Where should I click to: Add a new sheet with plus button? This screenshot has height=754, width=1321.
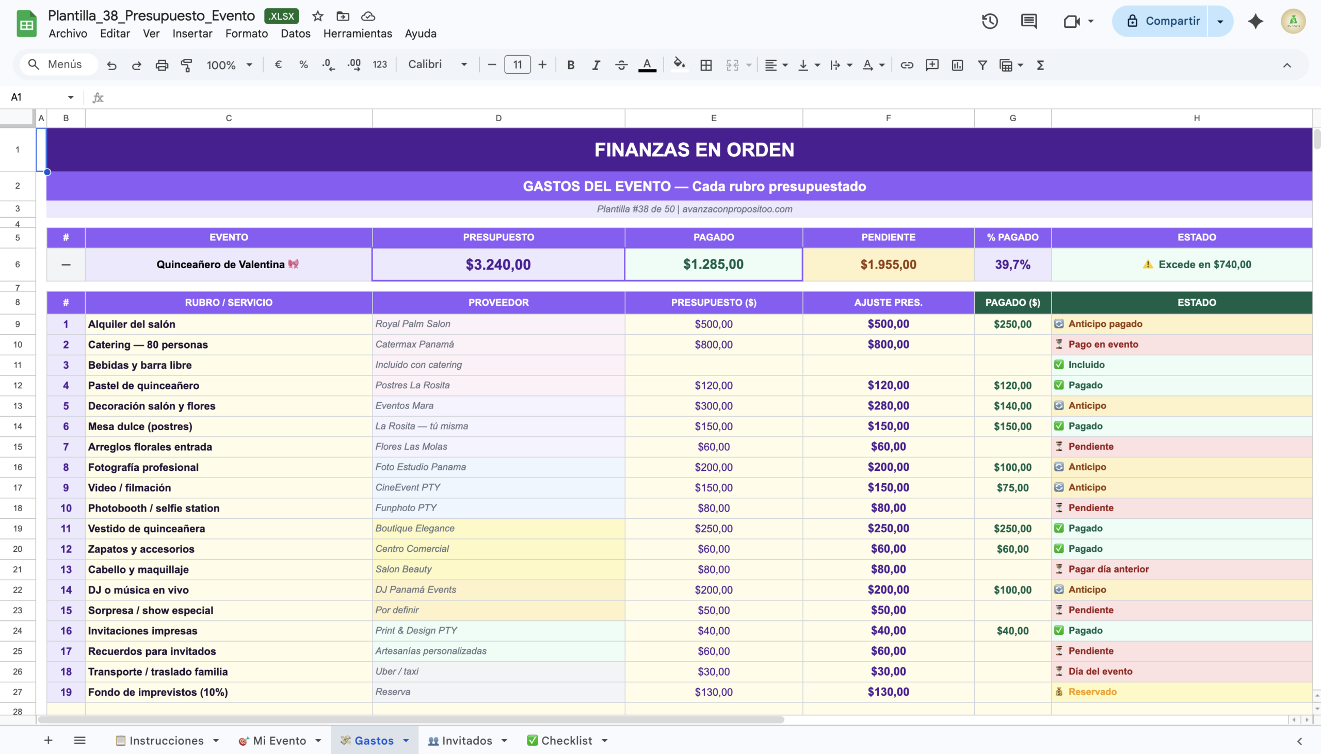tap(48, 741)
